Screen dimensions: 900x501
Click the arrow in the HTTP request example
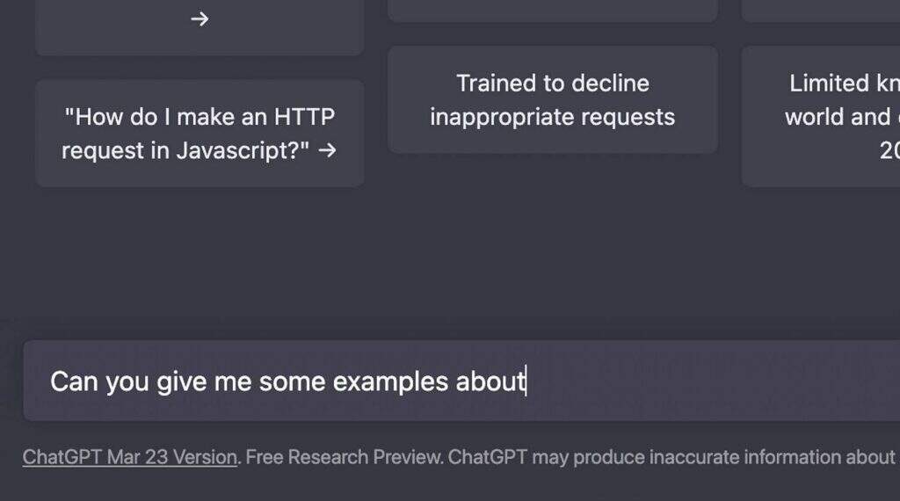point(328,151)
